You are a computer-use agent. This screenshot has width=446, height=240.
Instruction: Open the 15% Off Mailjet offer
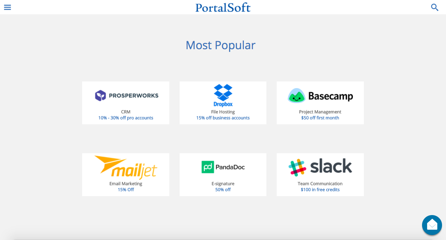click(126, 190)
